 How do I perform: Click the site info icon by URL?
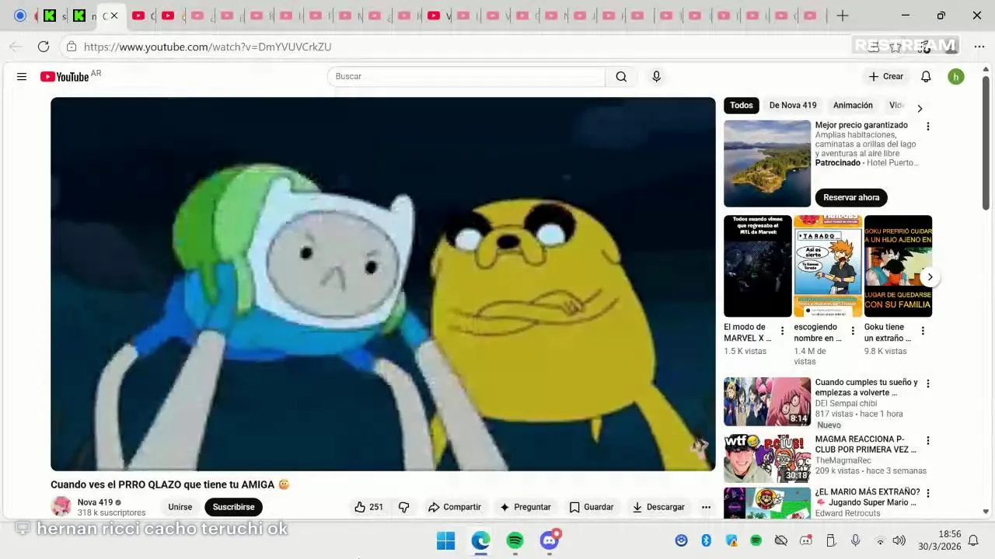(x=72, y=47)
